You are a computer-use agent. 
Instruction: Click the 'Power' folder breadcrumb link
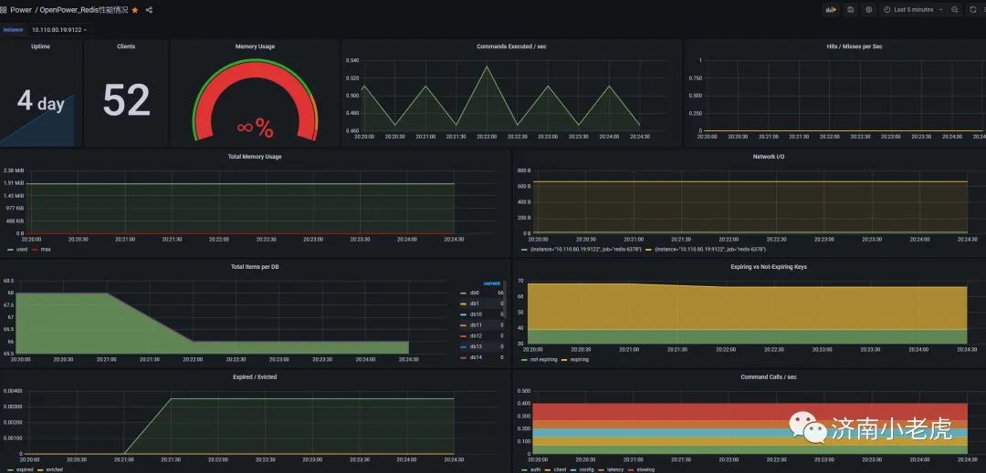coord(21,10)
